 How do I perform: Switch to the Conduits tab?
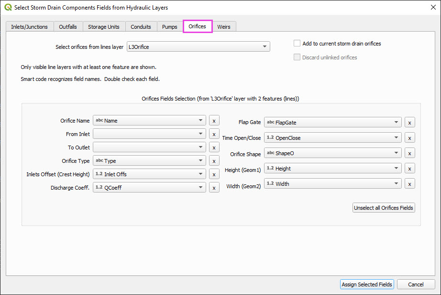click(141, 27)
